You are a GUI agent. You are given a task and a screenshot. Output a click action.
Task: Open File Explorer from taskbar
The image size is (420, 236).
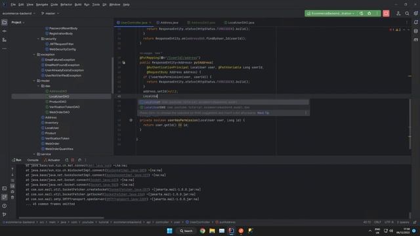(212, 231)
